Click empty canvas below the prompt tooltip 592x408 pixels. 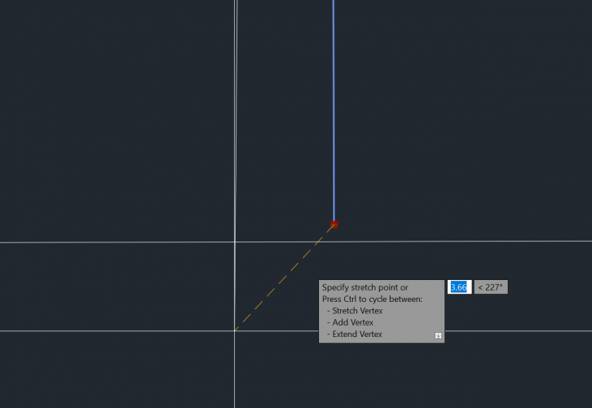383,375
